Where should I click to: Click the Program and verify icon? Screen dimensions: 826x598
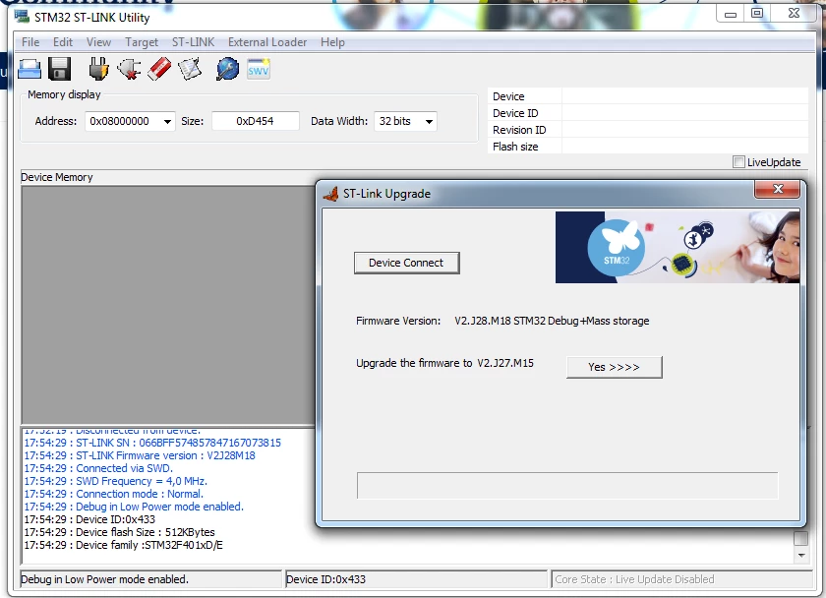(190, 69)
